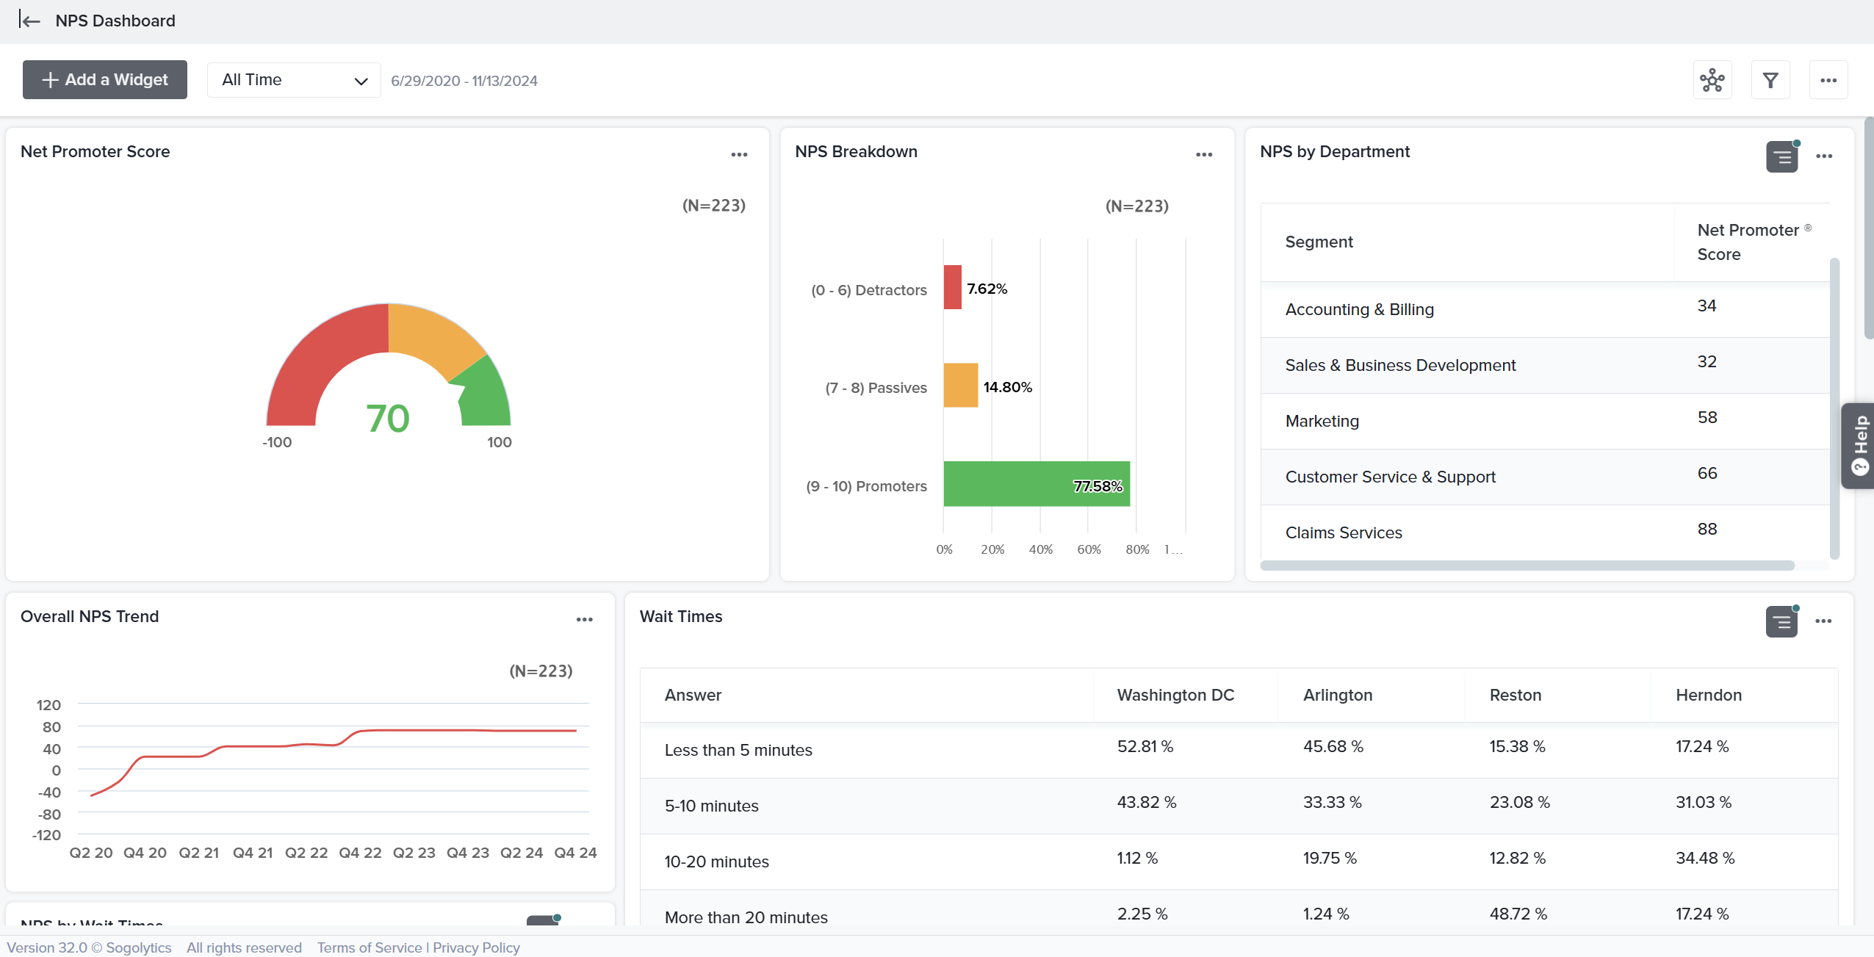Collapse the Help side tab
Viewport: 1874px width, 957px height.
1858,445
